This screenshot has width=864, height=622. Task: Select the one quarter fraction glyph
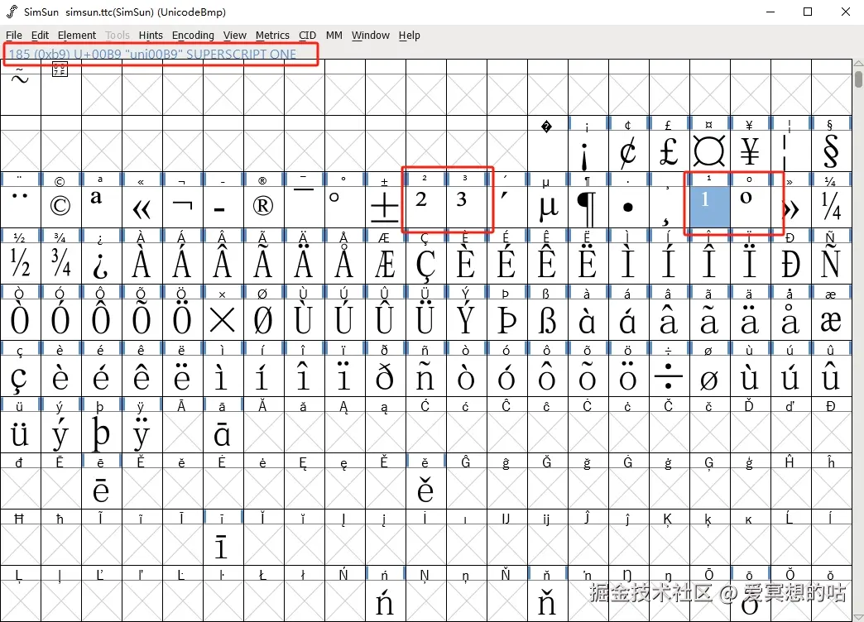(832, 207)
